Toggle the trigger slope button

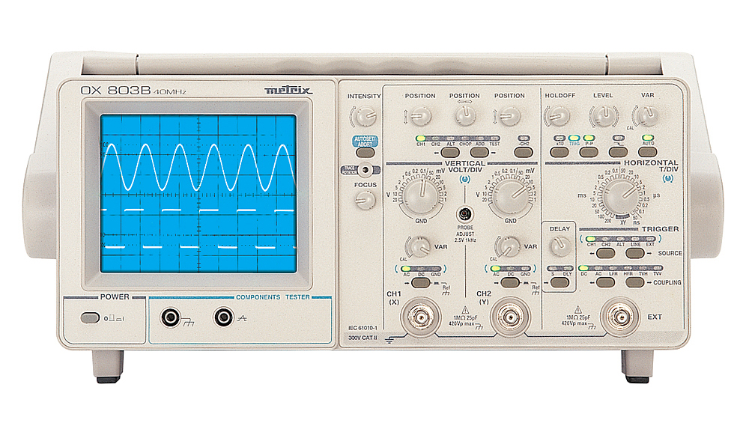[618, 152]
